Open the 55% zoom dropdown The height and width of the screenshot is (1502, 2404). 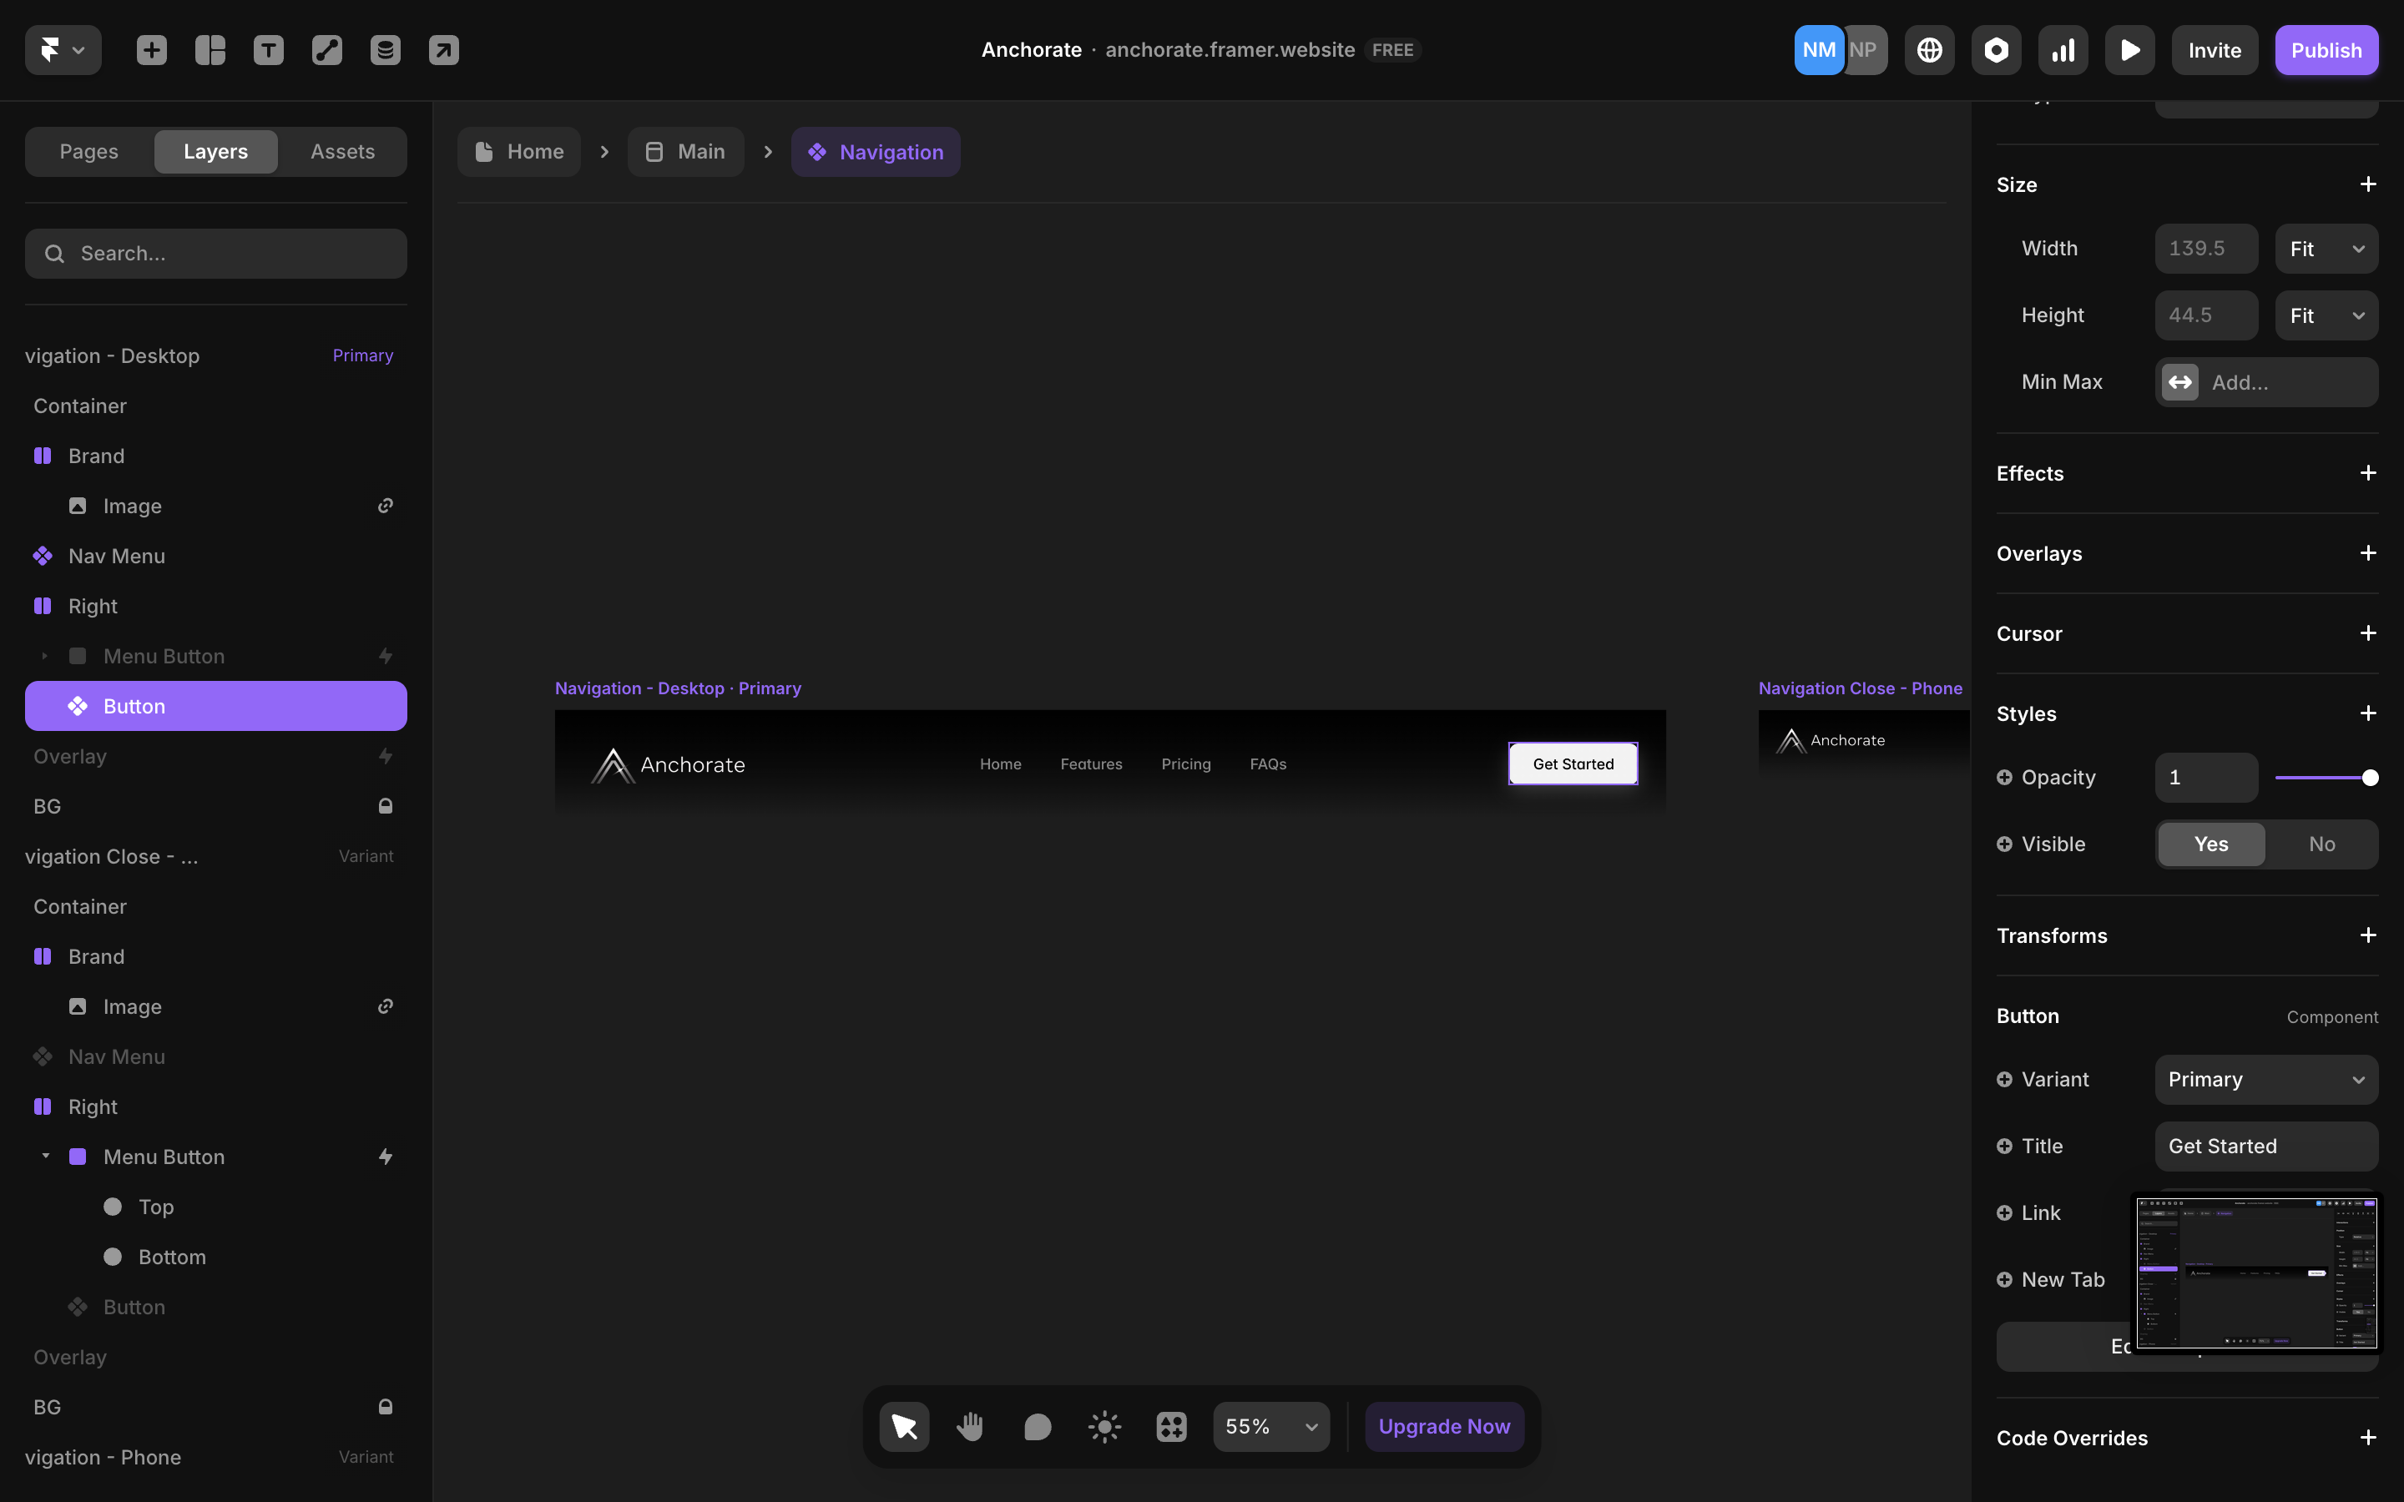pyautogui.click(x=1270, y=1427)
